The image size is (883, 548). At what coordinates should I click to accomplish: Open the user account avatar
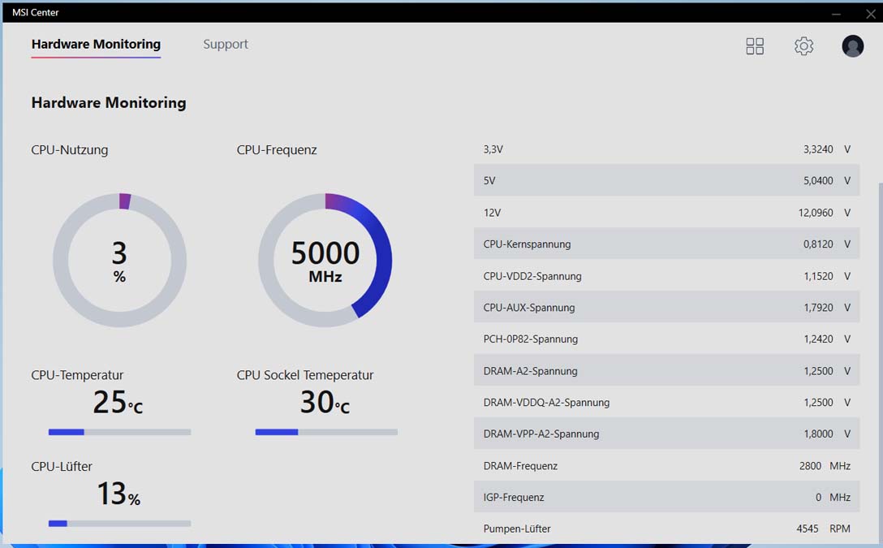[x=853, y=46]
